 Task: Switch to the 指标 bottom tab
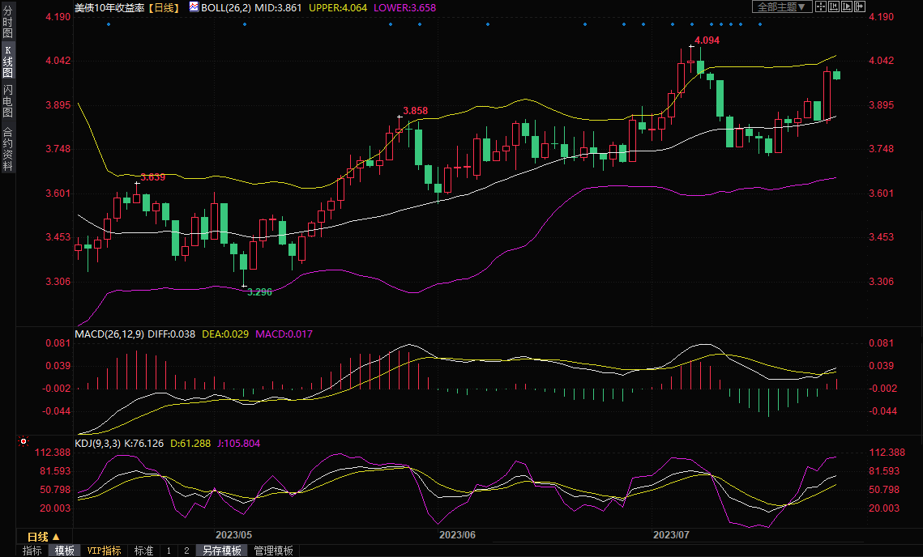[32, 551]
